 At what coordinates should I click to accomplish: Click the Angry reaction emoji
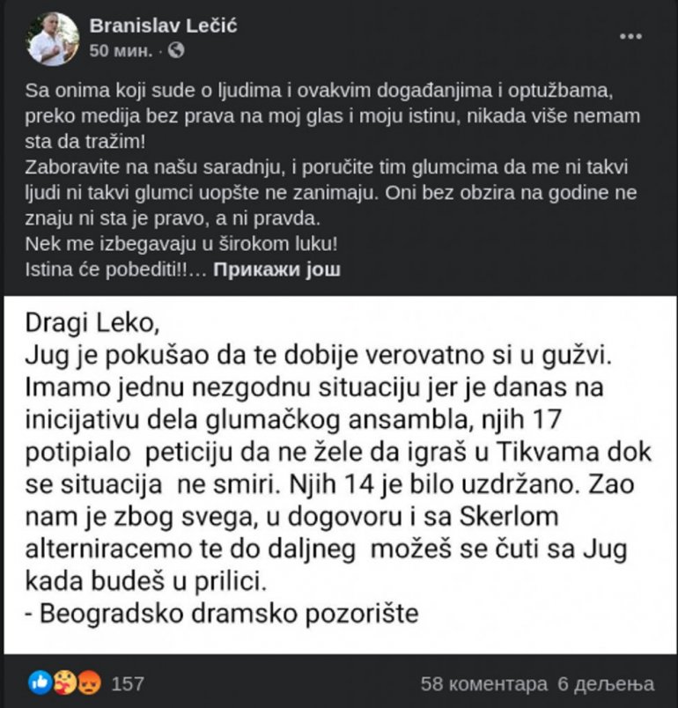pos(88,682)
